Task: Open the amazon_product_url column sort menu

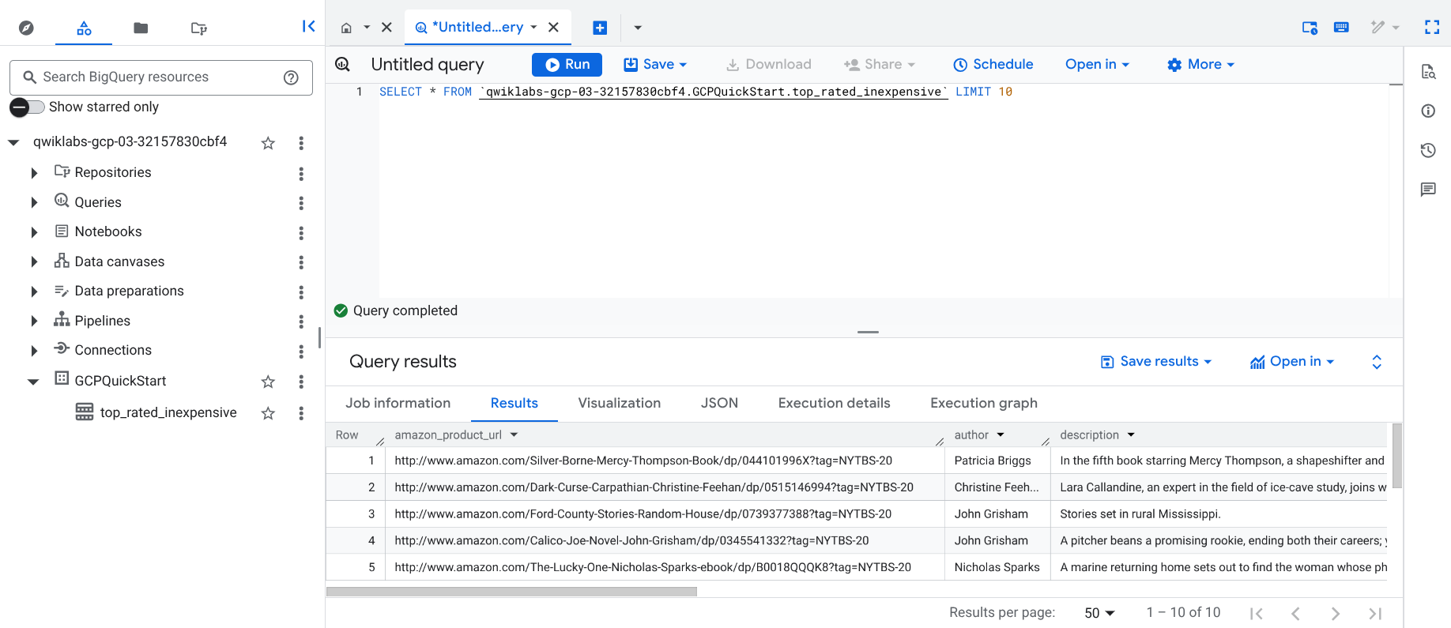Action: pyautogui.click(x=514, y=435)
